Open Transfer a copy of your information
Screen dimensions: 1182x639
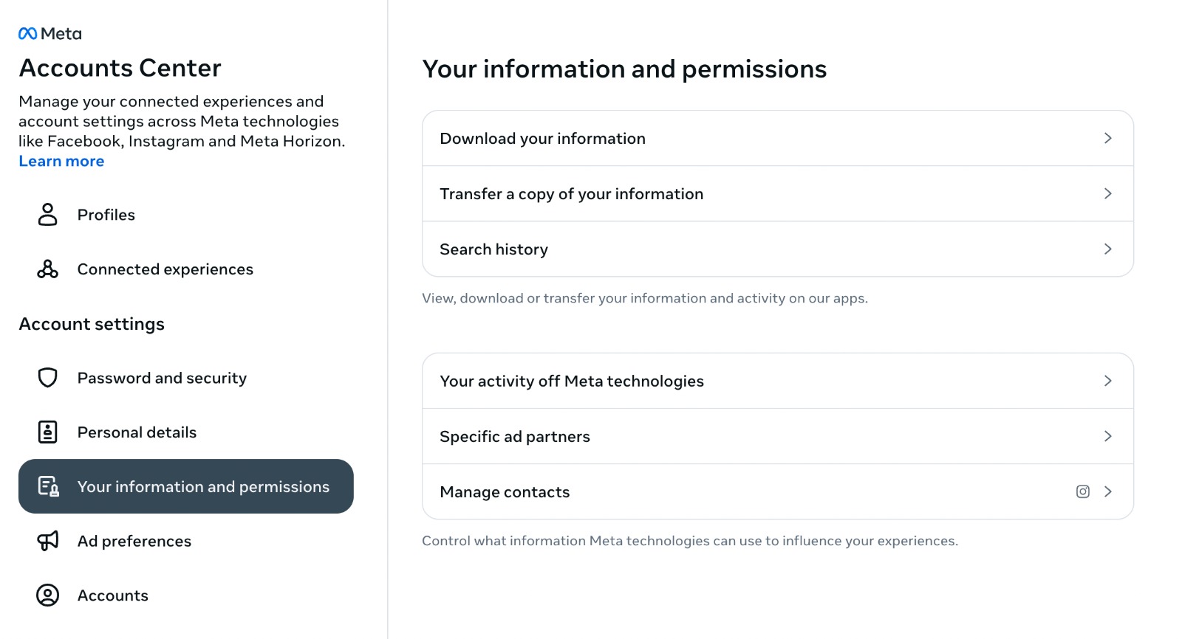tap(777, 193)
